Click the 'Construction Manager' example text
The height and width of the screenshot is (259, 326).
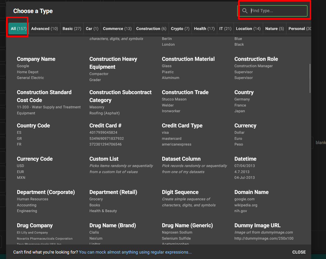[x=253, y=66]
